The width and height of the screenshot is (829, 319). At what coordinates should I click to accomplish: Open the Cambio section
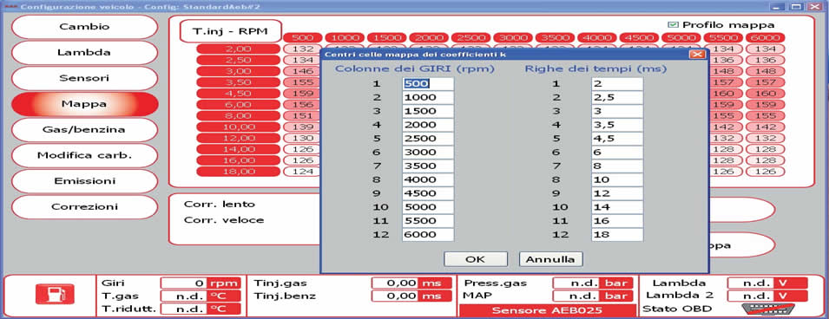pos(84,27)
